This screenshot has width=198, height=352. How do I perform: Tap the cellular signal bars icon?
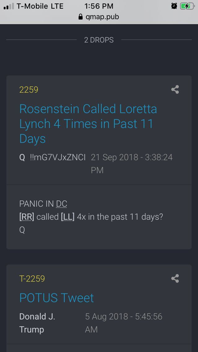(9, 7)
